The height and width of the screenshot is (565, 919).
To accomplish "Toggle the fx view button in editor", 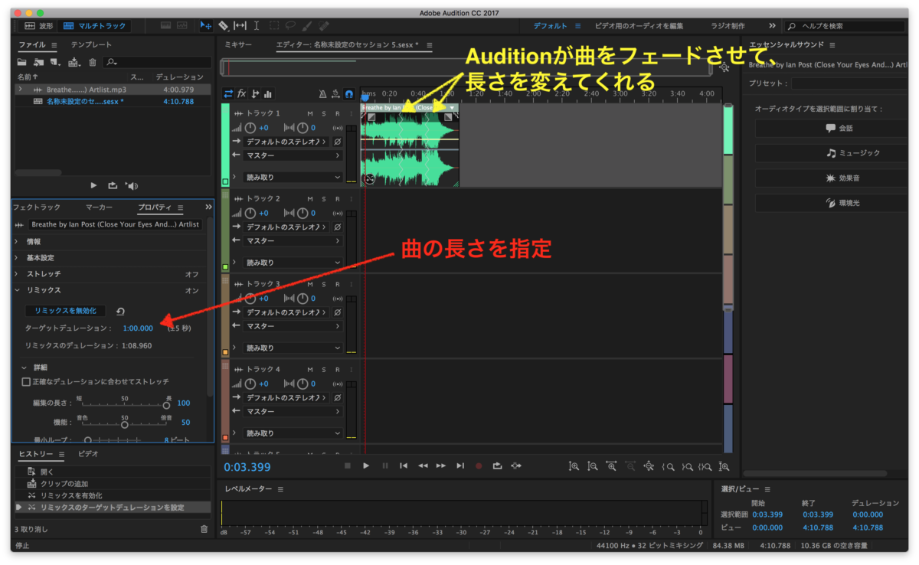I will 242,93.
